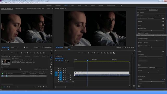Toggle V3 track eye visibility
The image size is (167, 94).
click(65, 68)
